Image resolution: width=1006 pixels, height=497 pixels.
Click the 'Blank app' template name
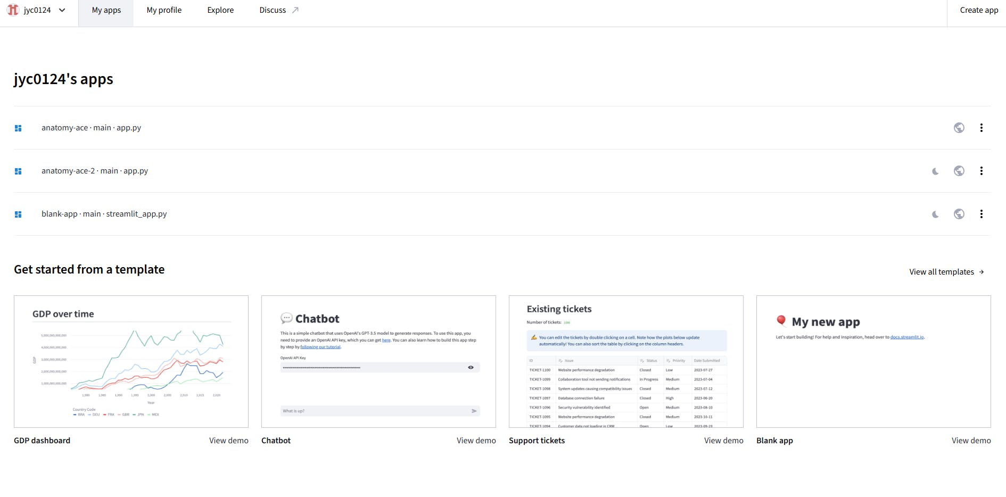(774, 441)
